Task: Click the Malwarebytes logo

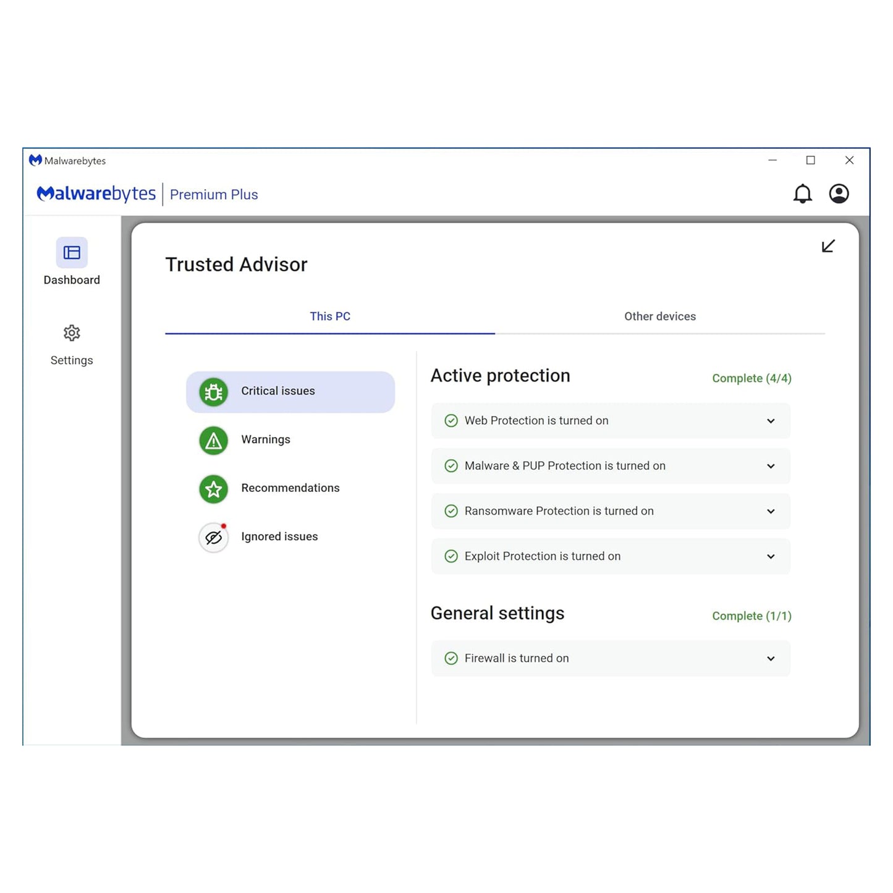Action: point(96,193)
